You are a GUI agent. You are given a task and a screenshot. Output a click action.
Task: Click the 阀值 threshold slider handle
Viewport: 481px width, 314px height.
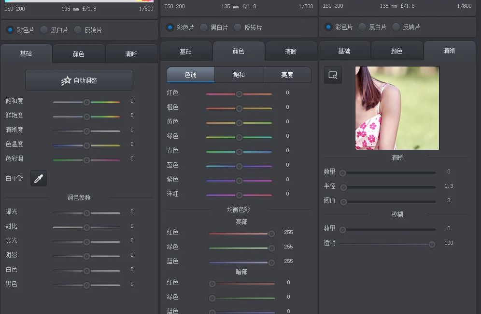343,202
